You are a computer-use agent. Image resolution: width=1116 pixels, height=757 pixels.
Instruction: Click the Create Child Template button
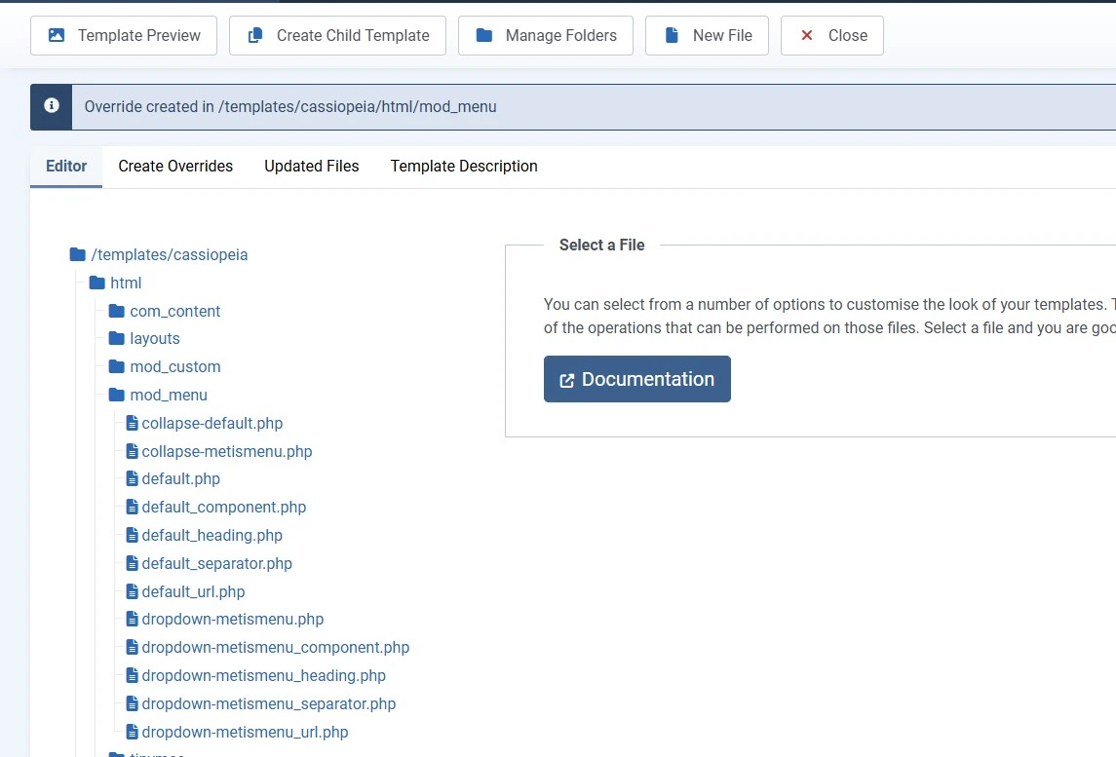(x=337, y=36)
